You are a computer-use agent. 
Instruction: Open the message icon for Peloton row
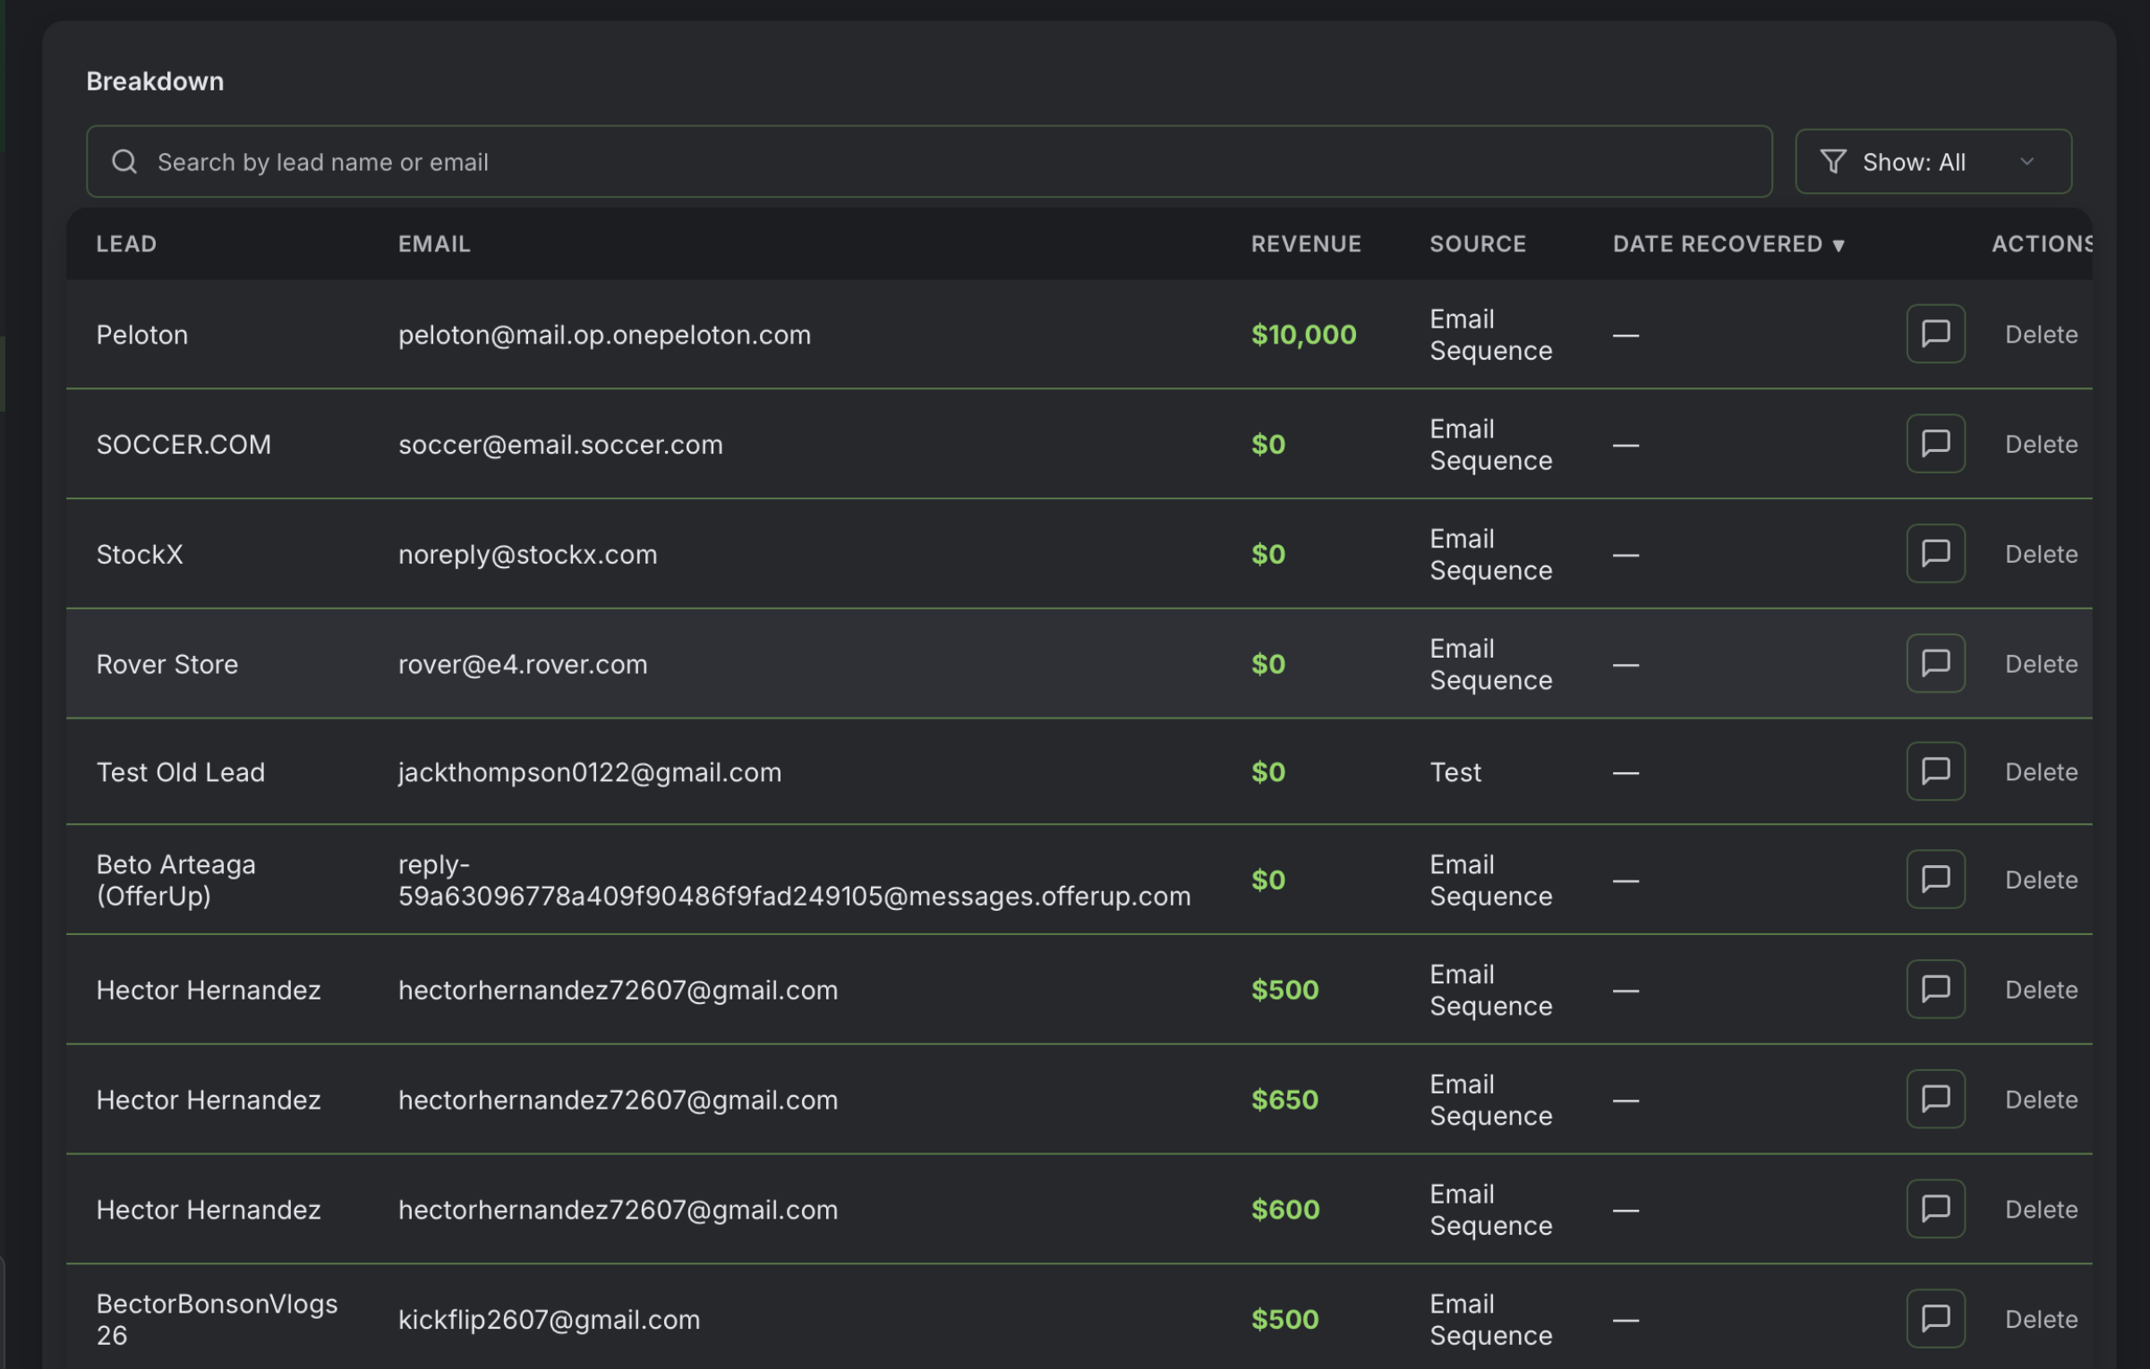pos(1935,334)
